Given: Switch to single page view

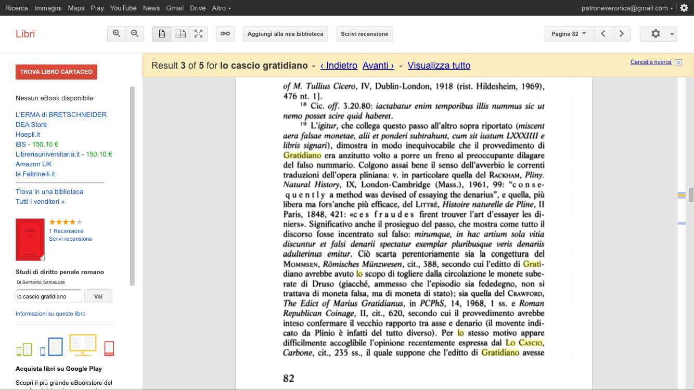Looking at the screenshot, I should coord(162,34).
